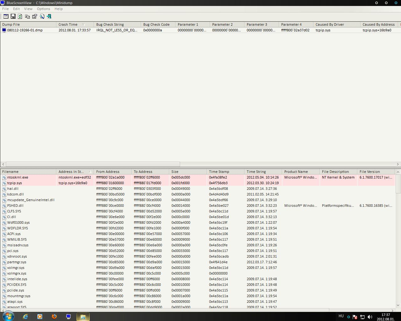
Task: Sort lower pane by File Description column
Action: pos(339,172)
